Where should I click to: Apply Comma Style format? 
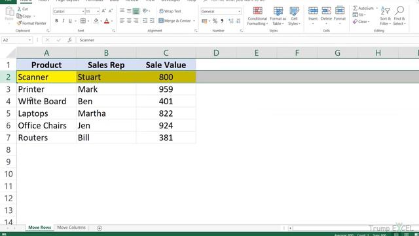pos(222,21)
